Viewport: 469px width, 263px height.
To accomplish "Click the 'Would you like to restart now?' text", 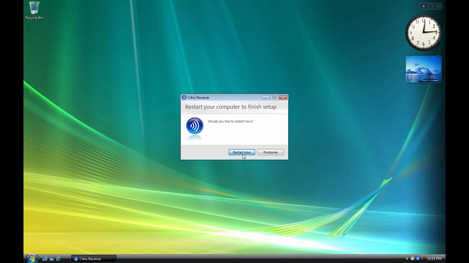I will pyautogui.click(x=230, y=121).
